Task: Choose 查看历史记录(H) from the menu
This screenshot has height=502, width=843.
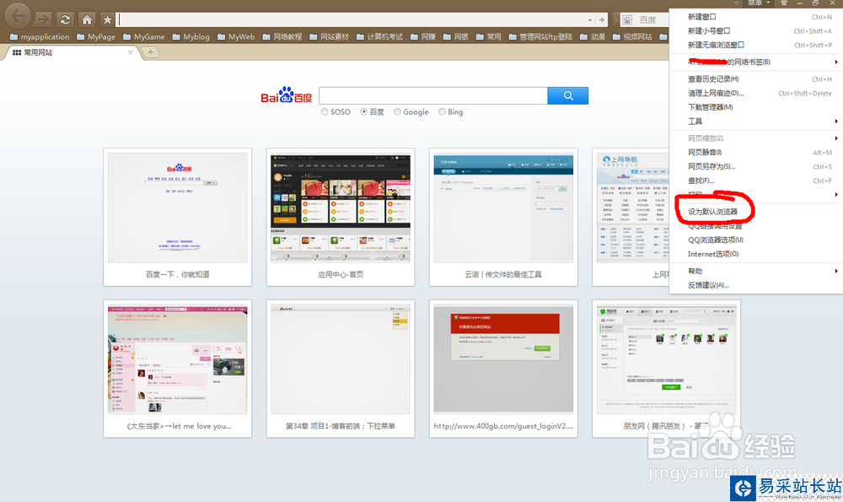Action: (756, 79)
